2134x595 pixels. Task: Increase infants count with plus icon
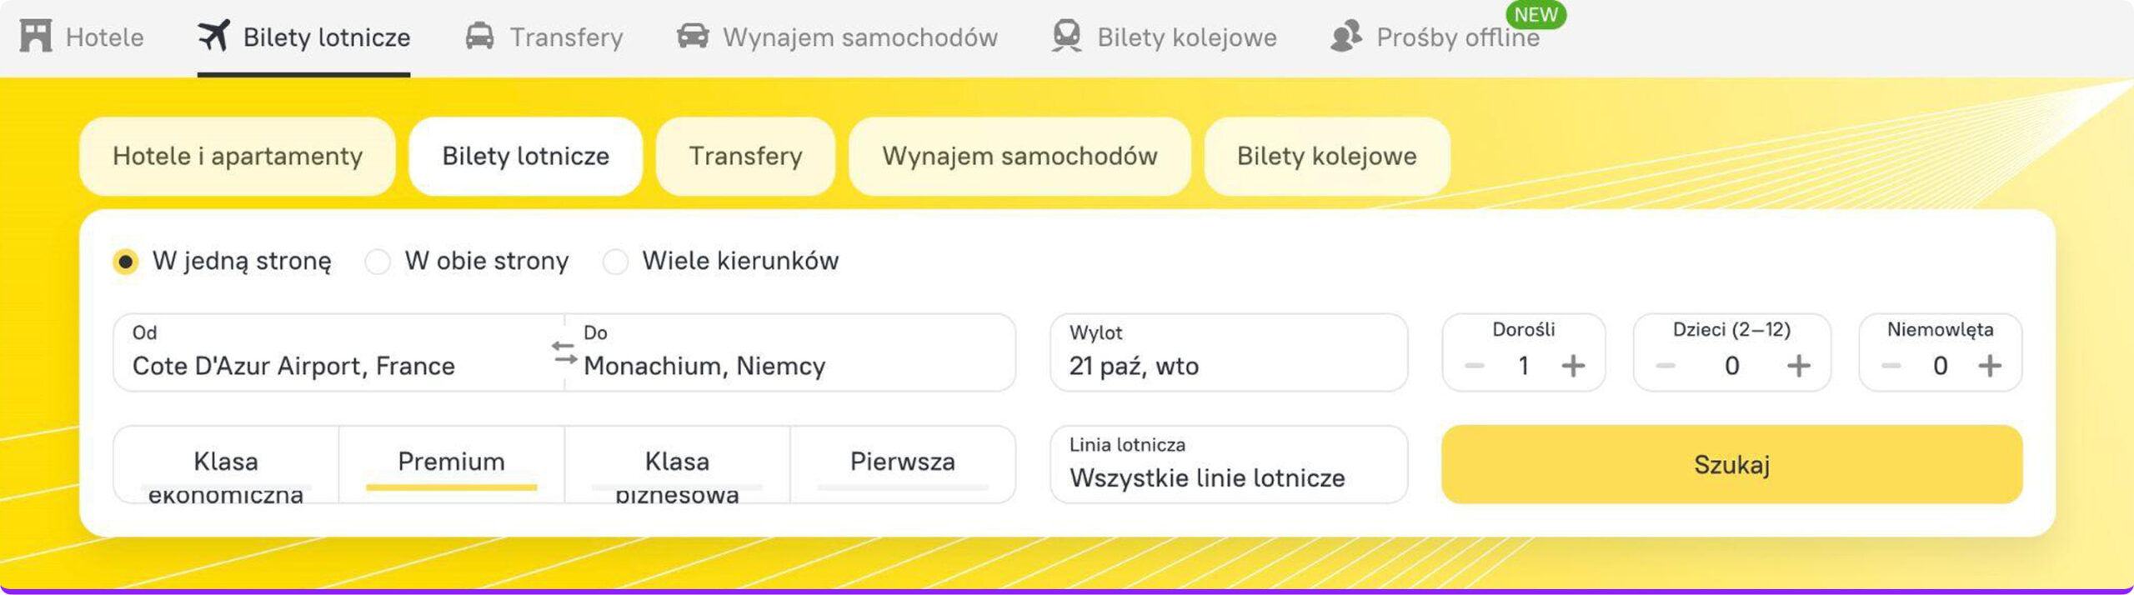coord(1990,366)
